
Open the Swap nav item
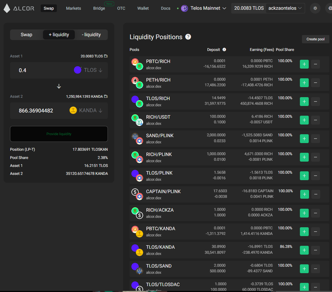(x=49, y=8)
